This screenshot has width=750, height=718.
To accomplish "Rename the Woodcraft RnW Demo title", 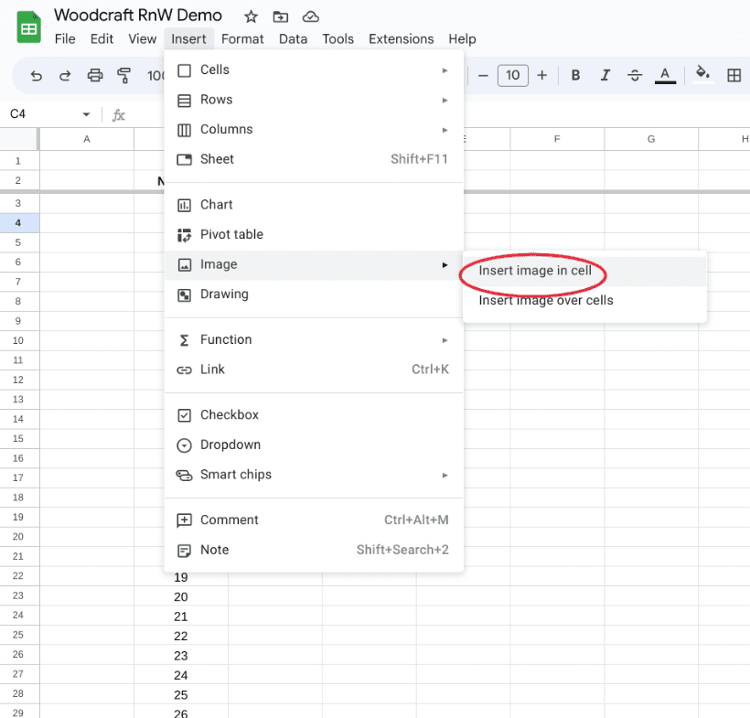I will (138, 16).
